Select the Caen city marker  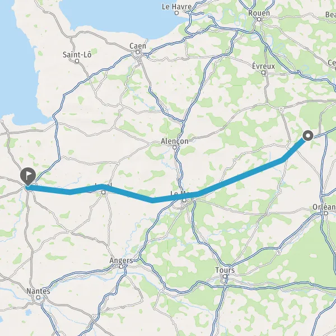tap(138, 52)
